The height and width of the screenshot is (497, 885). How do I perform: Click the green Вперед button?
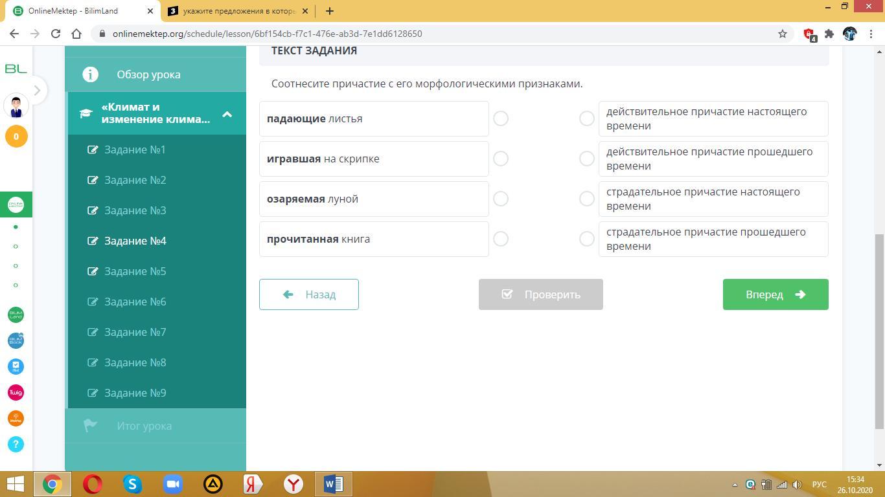[x=775, y=294]
